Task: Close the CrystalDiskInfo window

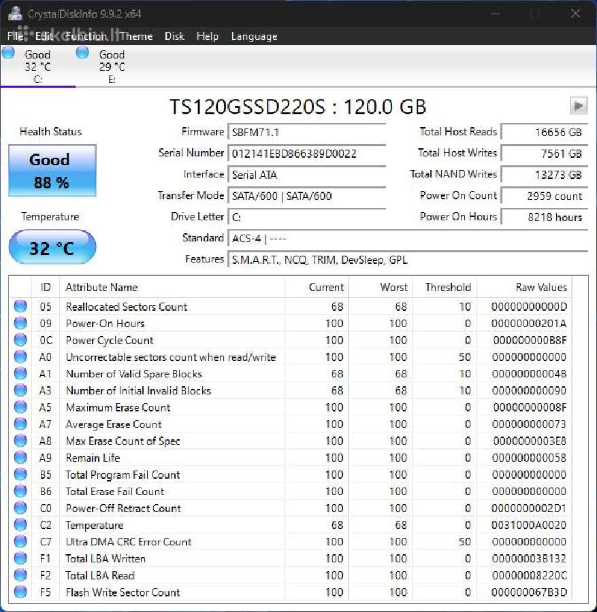Action: pyautogui.click(x=575, y=14)
